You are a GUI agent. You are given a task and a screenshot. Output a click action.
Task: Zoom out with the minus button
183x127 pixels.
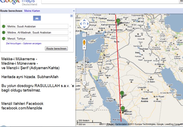pos(84,83)
